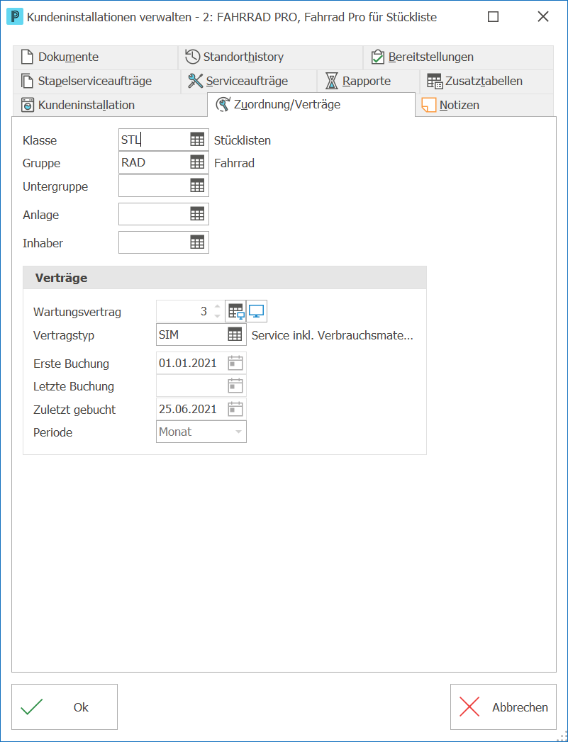Screen dimensions: 568x742
Task: Go to the Bereitstellungen tab
Action: 458,57
